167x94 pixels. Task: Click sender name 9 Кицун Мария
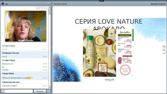coord(8,73)
